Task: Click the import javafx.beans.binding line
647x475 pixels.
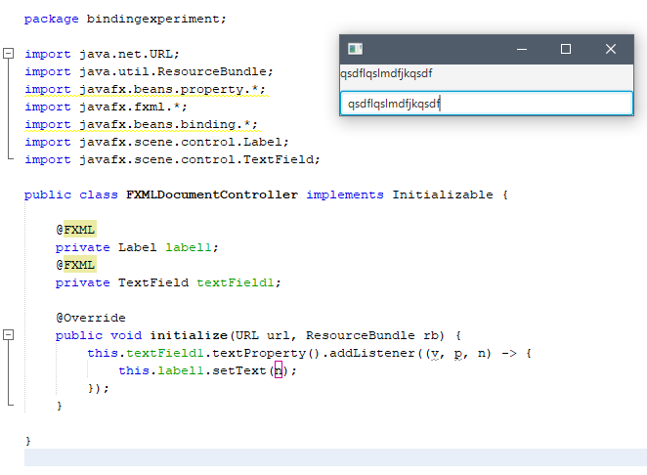Action: coord(141,124)
